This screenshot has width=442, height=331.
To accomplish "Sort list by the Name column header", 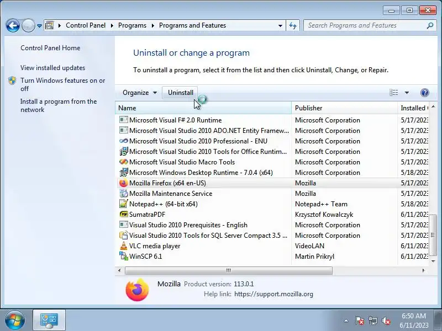I will click(203, 108).
